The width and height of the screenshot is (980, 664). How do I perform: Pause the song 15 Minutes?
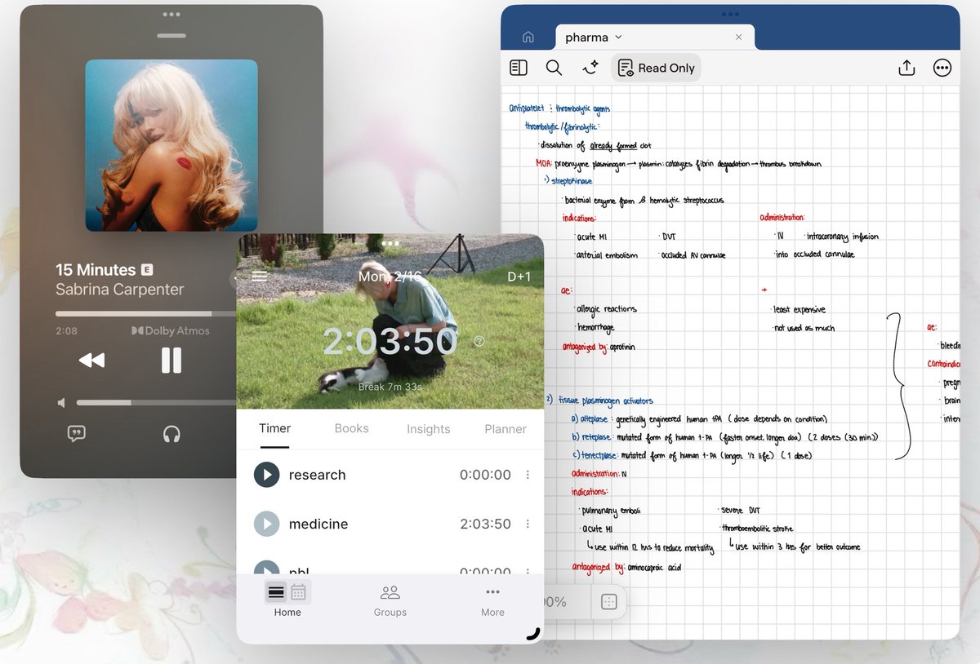pyautogui.click(x=171, y=360)
